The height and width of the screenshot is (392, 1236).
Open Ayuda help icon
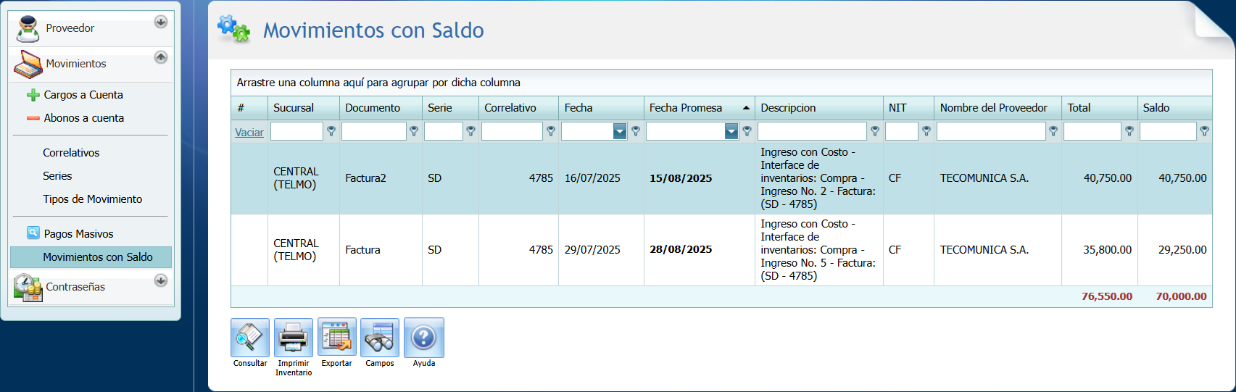click(x=424, y=338)
